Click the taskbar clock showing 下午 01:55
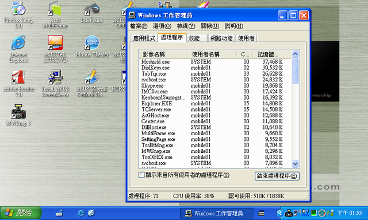 tap(350, 213)
